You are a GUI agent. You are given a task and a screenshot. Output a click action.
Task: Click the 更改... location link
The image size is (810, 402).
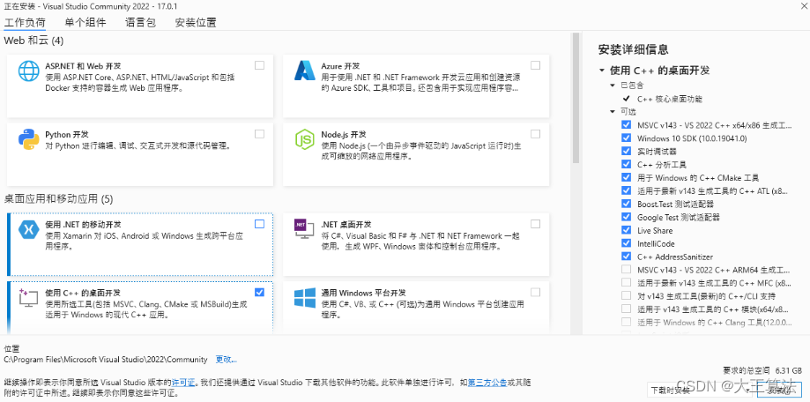point(227,359)
